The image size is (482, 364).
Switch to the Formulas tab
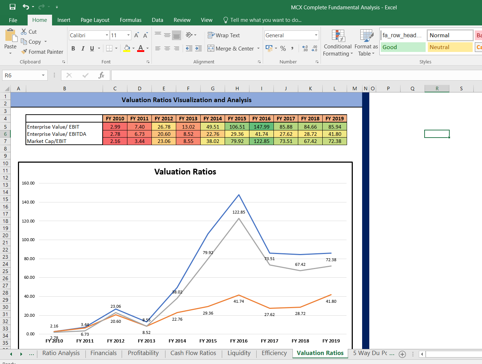(x=131, y=20)
